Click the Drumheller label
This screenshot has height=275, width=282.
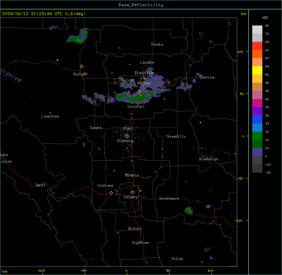(x=209, y=159)
